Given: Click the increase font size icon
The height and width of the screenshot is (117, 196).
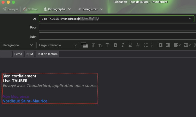Looking at the screenshot, I should click(108, 45).
